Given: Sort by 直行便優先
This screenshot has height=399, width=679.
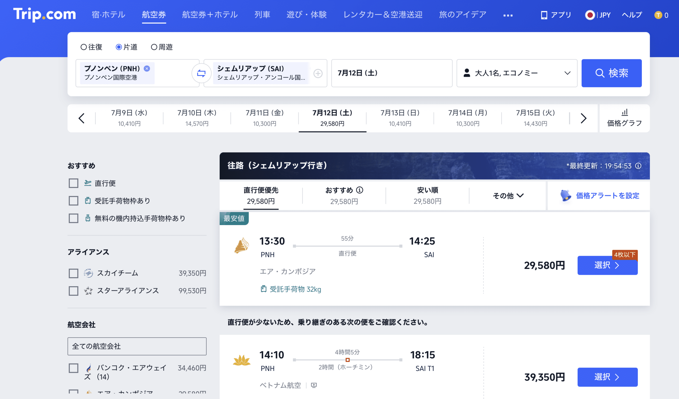Looking at the screenshot, I should point(261,196).
